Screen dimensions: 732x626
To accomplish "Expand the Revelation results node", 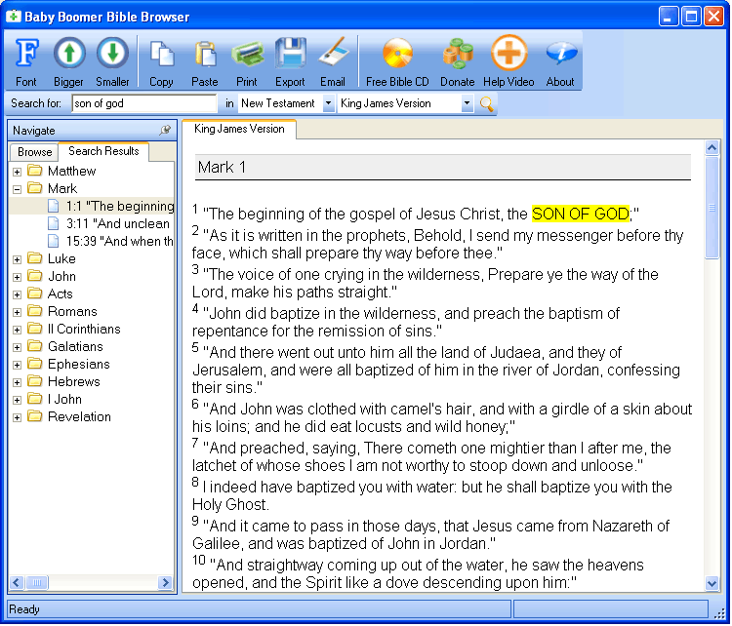I will coord(17,417).
